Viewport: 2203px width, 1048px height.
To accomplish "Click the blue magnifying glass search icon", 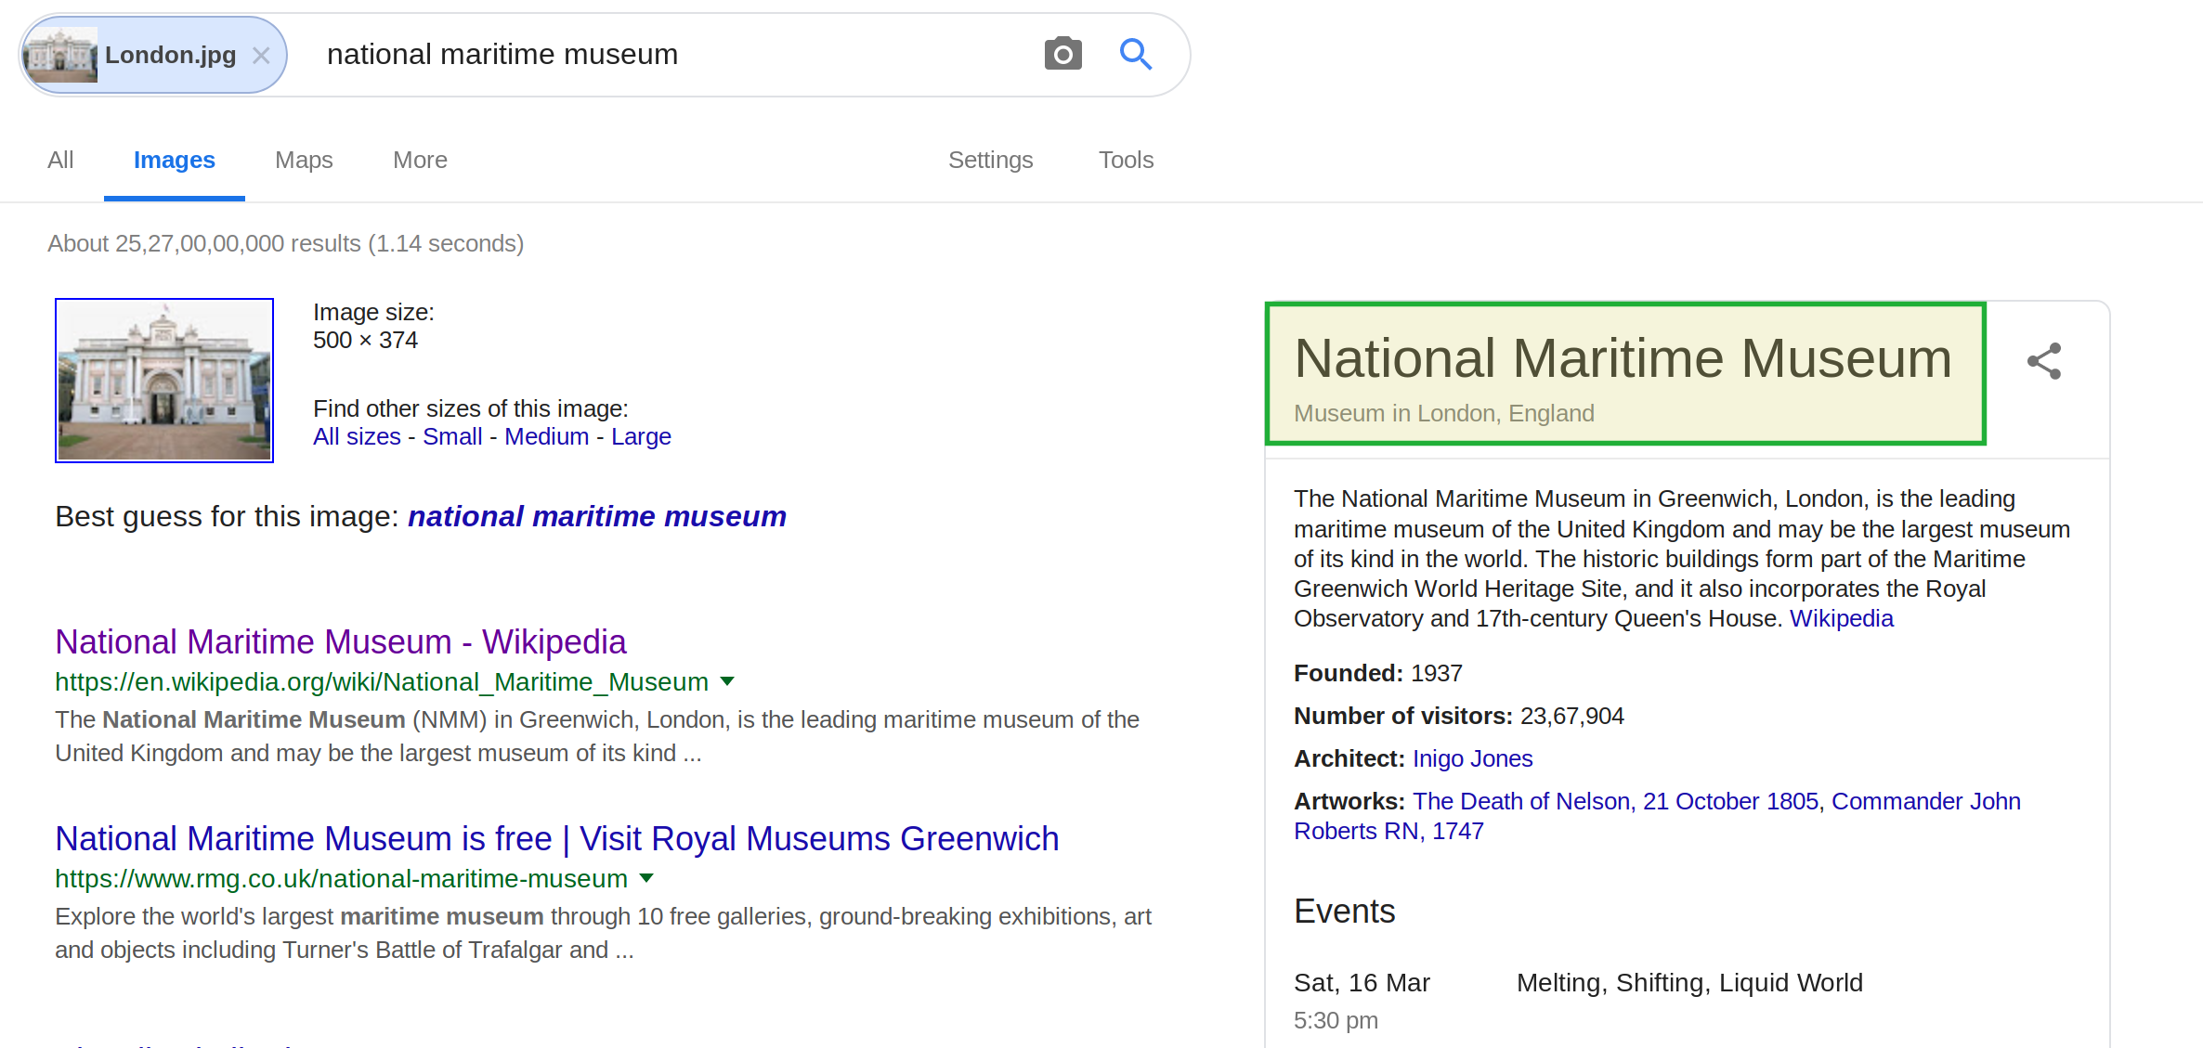I will click(1135, 54).
